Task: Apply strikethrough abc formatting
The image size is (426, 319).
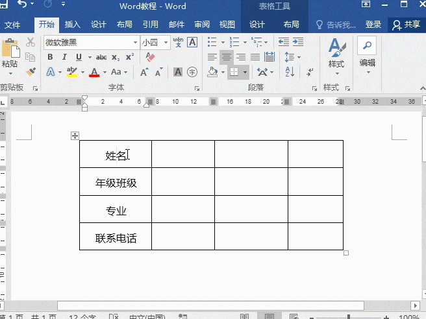Action: click(101, 57)
